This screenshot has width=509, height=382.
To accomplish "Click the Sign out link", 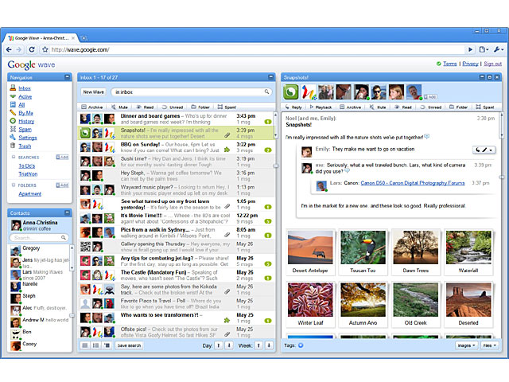I will coord(492,64).
